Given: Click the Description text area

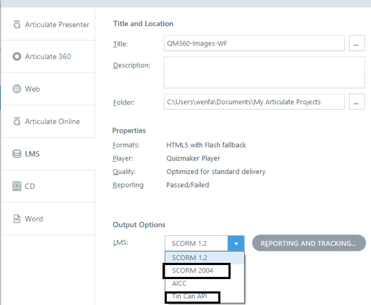Looking at the screenshot, I should [264, 72].
